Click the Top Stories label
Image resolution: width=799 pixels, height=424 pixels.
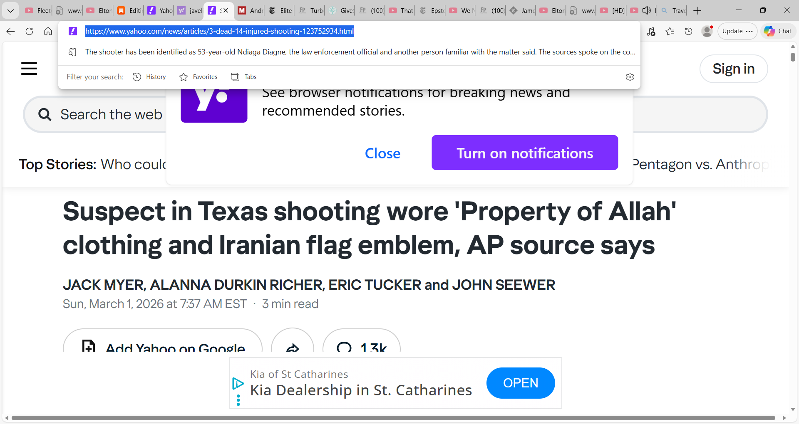point(57,165)
